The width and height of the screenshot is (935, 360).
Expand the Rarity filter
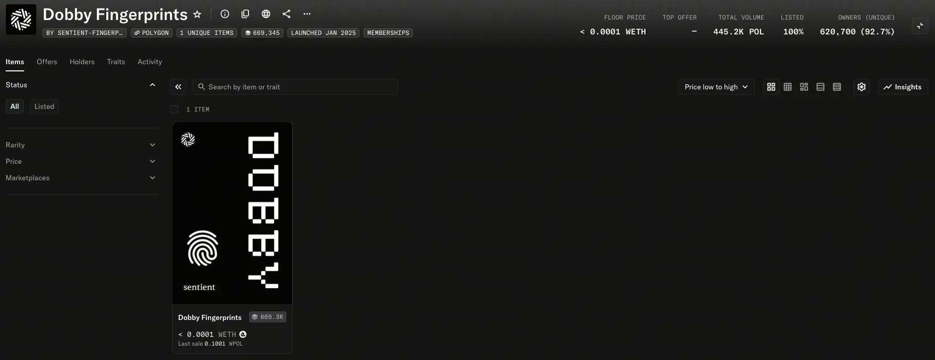(81, 145)
